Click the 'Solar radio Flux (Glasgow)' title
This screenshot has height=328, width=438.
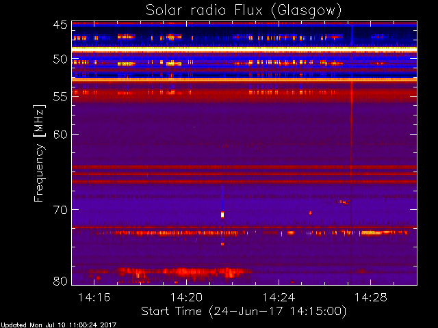pyautogui.click(x=244, y=11)
